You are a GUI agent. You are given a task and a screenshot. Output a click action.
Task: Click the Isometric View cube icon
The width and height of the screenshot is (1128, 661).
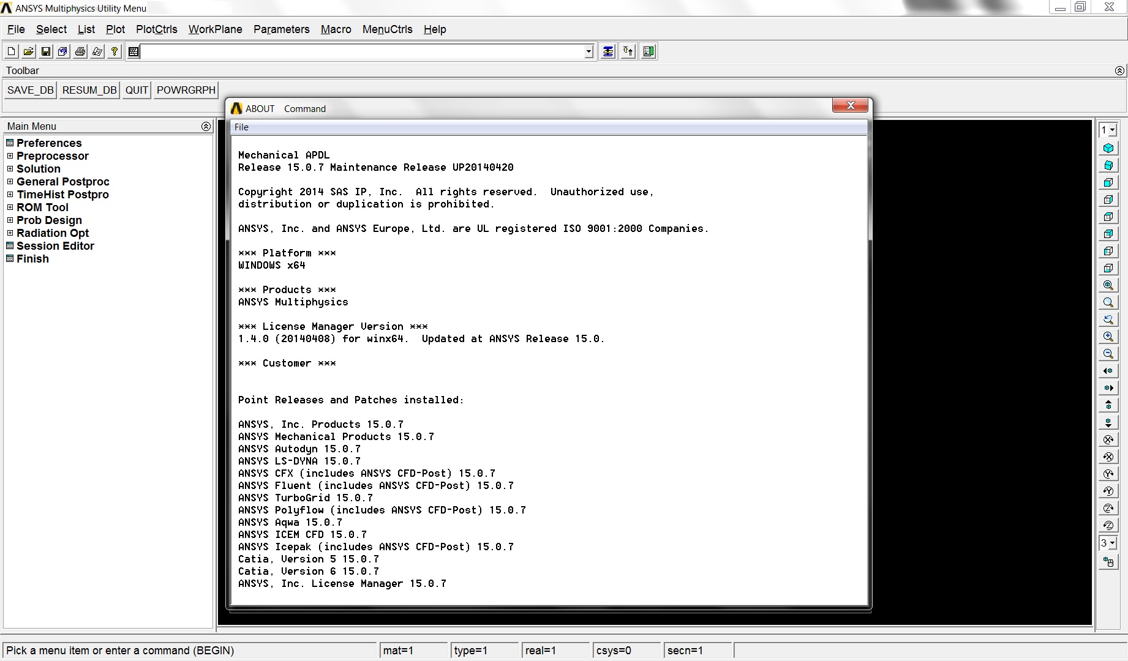pos(1108,148)
